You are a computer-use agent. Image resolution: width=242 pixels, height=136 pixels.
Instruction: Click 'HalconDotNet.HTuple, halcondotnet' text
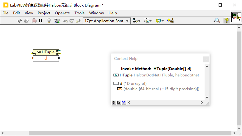[167, 75]
